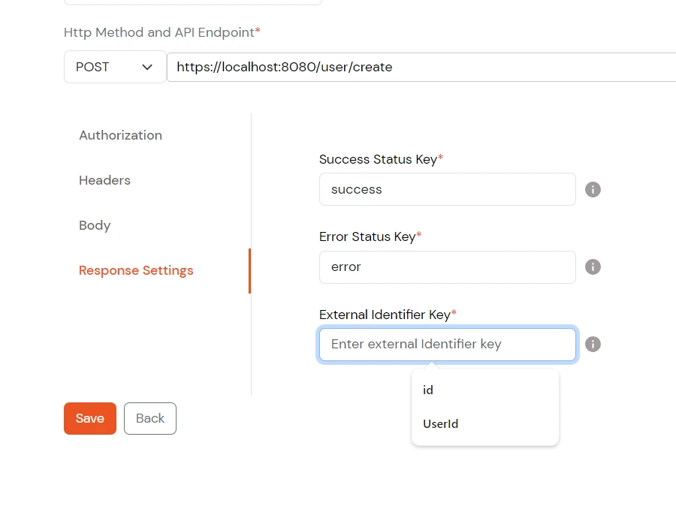Click info icon beside Error Status Key field
Screen dimensions: 676x521
593,267
